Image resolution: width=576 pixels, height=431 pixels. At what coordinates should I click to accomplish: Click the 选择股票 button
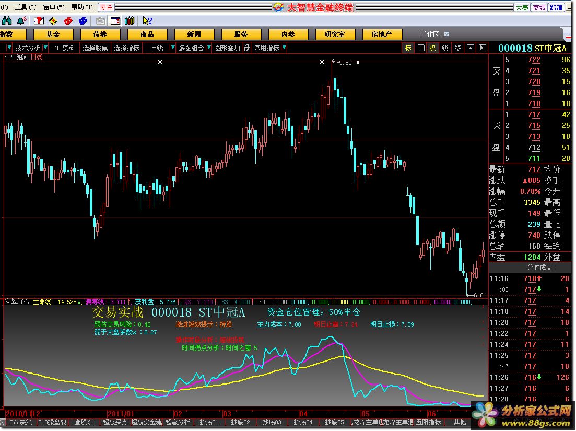(x=95, y=48)
